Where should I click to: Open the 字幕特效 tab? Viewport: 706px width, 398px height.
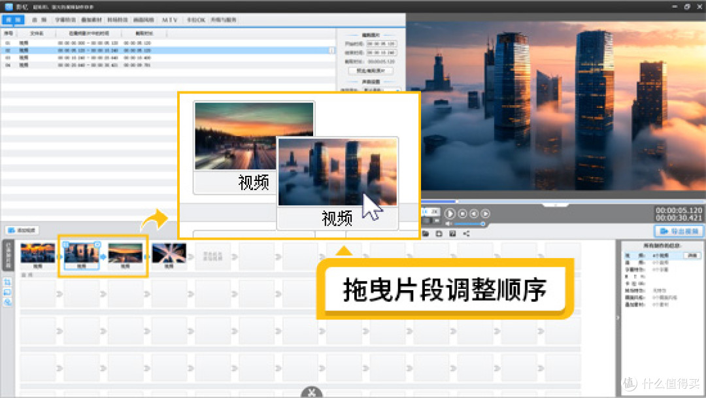(65, 20)
